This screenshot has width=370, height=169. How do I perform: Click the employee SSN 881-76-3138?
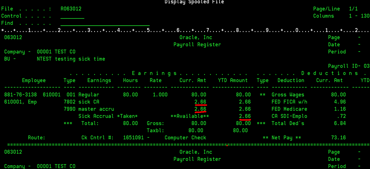coord(20,95)
